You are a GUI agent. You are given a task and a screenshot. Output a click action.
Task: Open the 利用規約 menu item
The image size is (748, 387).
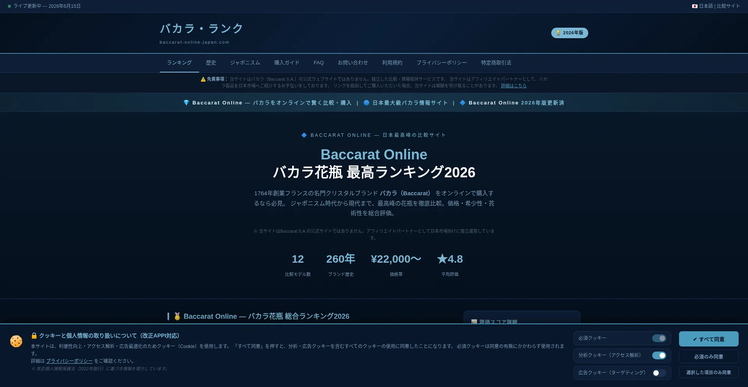392,63
